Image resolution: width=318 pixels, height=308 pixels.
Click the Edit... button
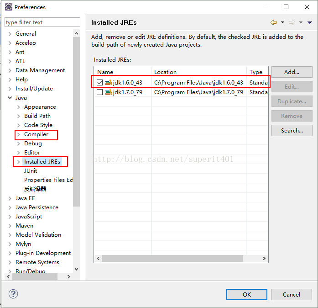(292, 86)
